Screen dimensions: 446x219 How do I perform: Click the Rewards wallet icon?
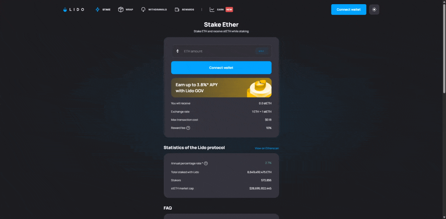pos(177,10)
